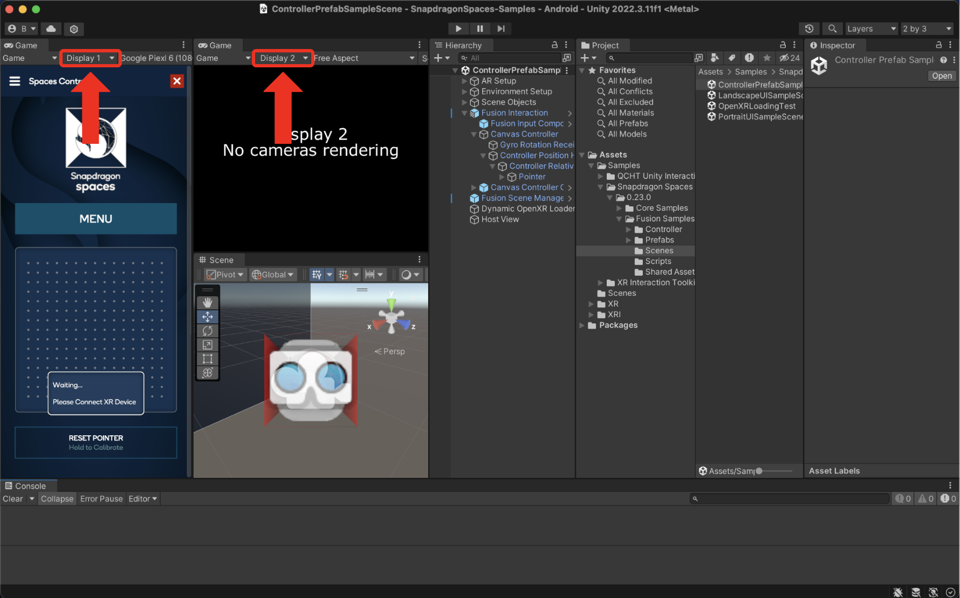
Task: Select the Rect tool in Scene toolbar
Action: (x=207, y=359)
